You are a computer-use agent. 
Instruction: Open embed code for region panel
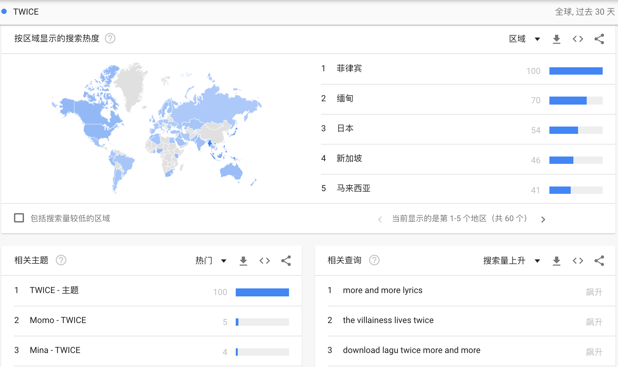coord(578,39)
